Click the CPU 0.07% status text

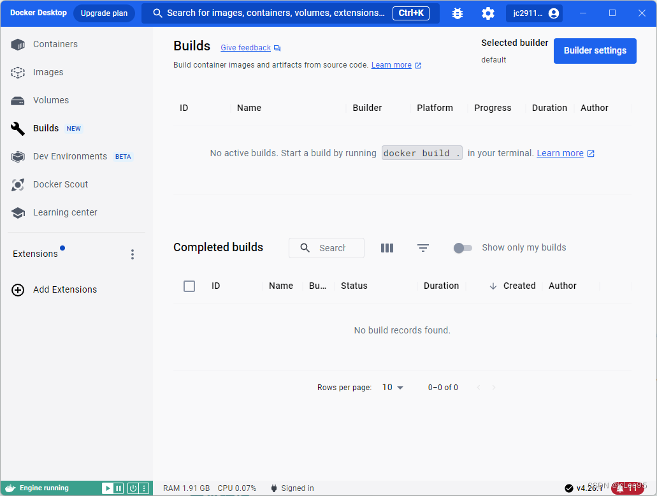point(237,488)
